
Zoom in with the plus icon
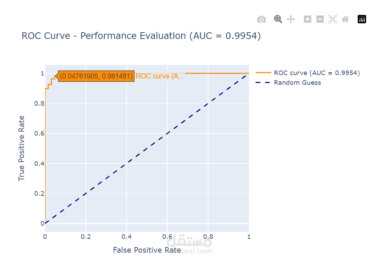click(x=308, y=19)
